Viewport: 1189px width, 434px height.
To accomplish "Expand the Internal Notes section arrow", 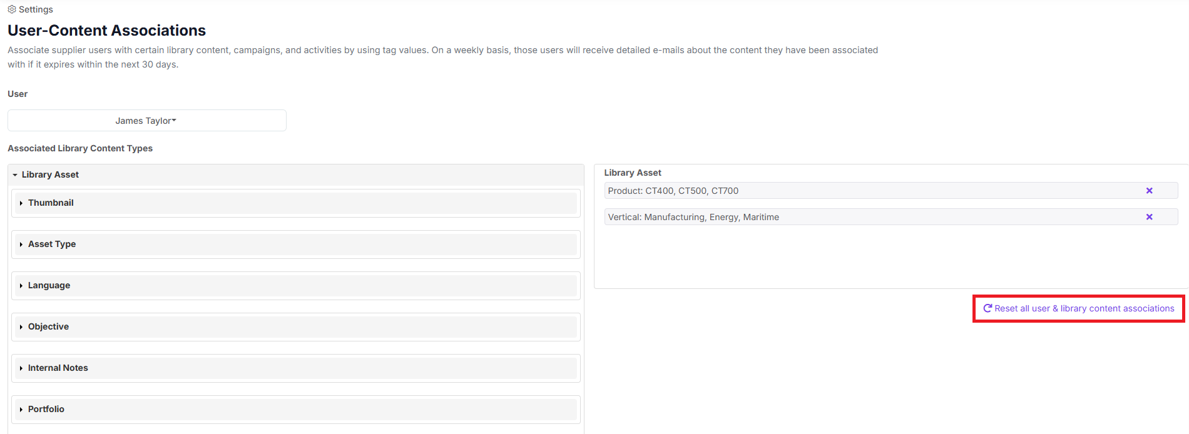I will pyautogui.click(x=21, y=368).
